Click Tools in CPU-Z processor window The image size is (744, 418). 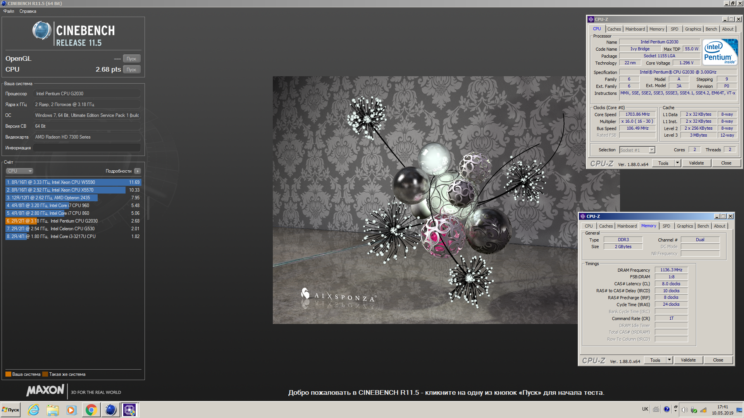pyautogui.click(x=663, y=163)
